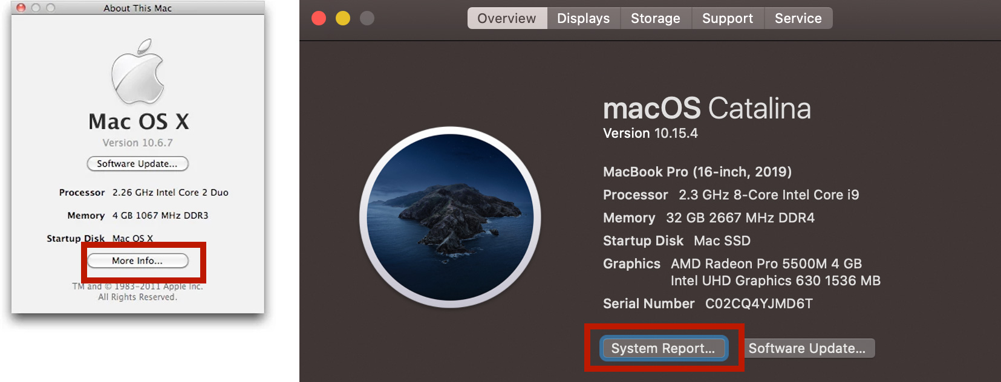Click the silver Apple logo
The height and width of the screenshot is (382, 1001).
[x=138, y=72]
